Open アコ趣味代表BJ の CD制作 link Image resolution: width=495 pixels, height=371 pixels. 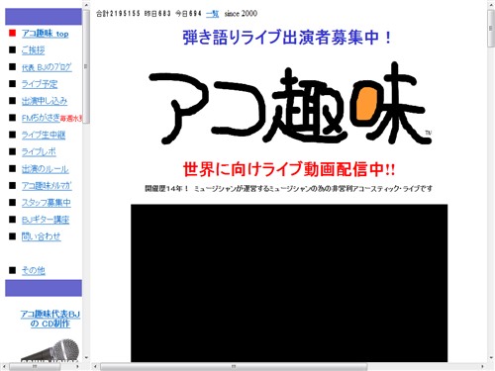(x=50, y=319)
